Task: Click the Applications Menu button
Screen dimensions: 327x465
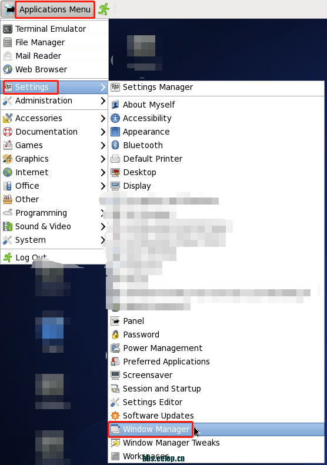Action: tap(55, 9)
